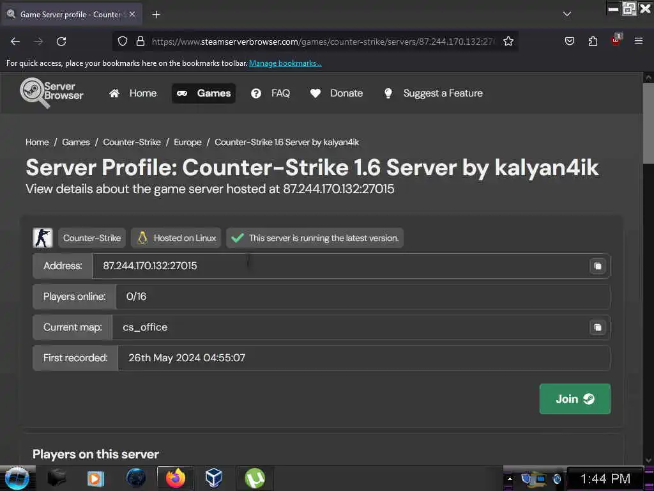
Task: Go back with browser back arrow
Action: coord(15,42)
